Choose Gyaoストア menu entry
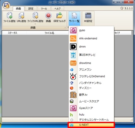 (x=91, y=108)
